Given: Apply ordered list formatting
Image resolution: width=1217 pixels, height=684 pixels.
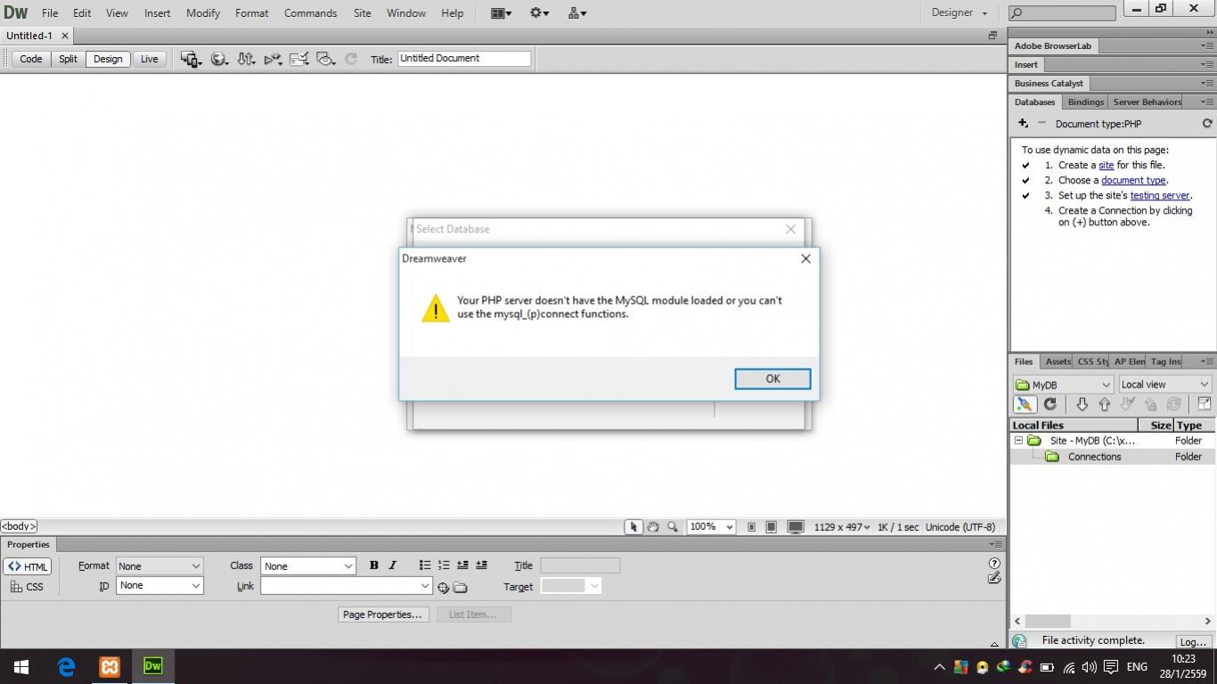Looking at the screenshot, I should 444,566.
